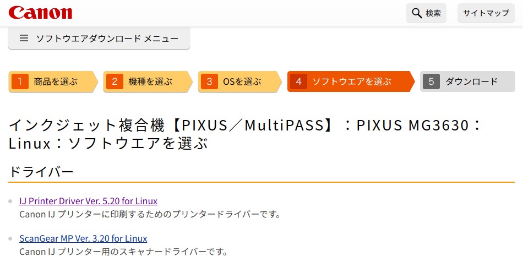
Task: Open ScanGear MP Ver. 3.20 for Linux link
Action: point(83,238)
